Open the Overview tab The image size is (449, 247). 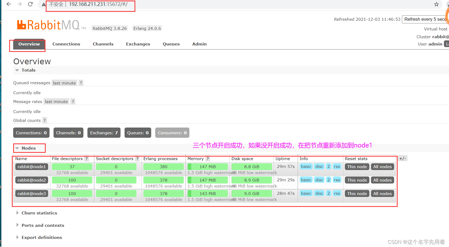coord(29,44)
